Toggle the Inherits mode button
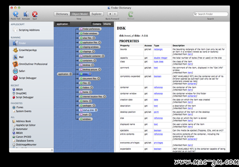 pos(107,24)
